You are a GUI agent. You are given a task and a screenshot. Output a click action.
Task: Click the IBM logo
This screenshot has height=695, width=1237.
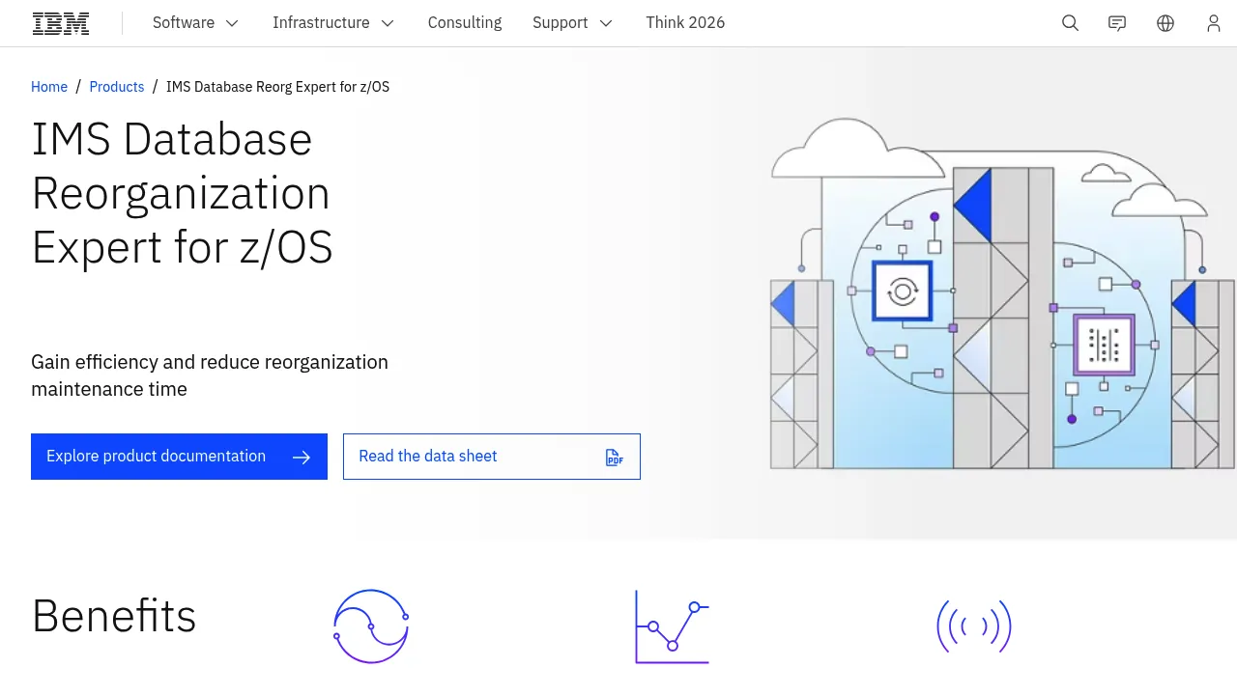(x=61, y=23)
